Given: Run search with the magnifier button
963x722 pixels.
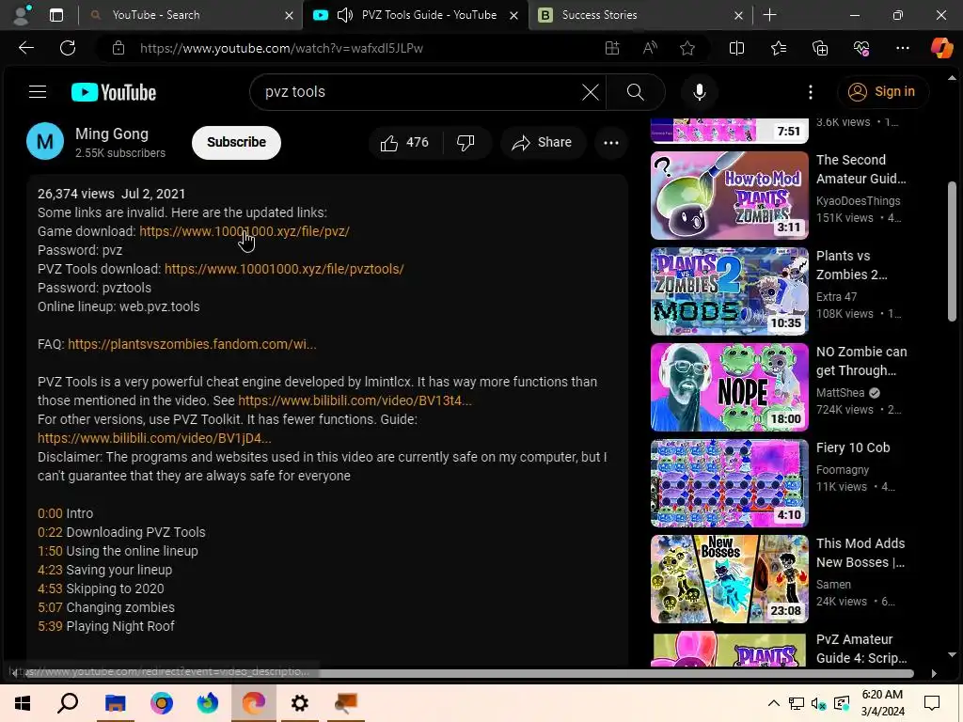Looking at the screenshot, I should (x=636, y=92).
